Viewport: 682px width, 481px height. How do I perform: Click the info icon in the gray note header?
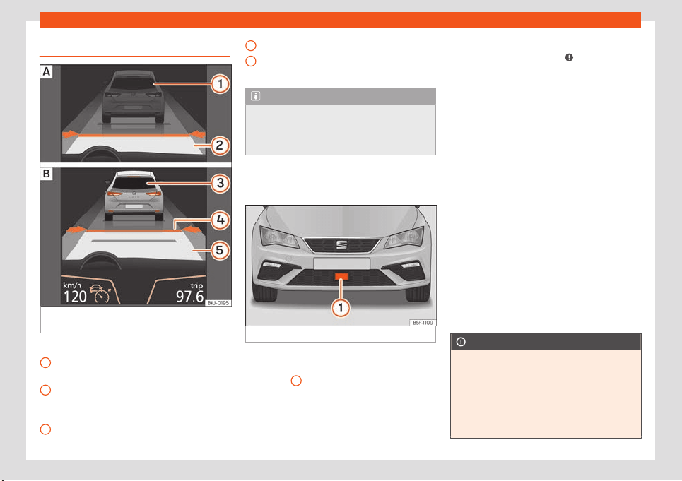pyautogui.click(x=256, y=96)
